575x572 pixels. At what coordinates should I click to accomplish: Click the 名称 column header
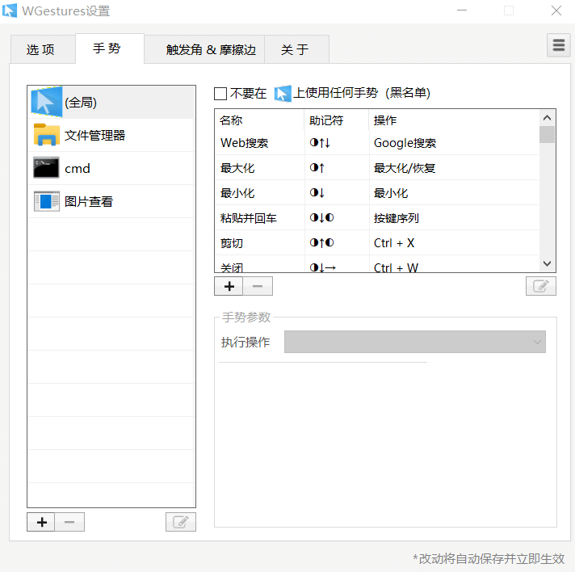pos(259,120)
